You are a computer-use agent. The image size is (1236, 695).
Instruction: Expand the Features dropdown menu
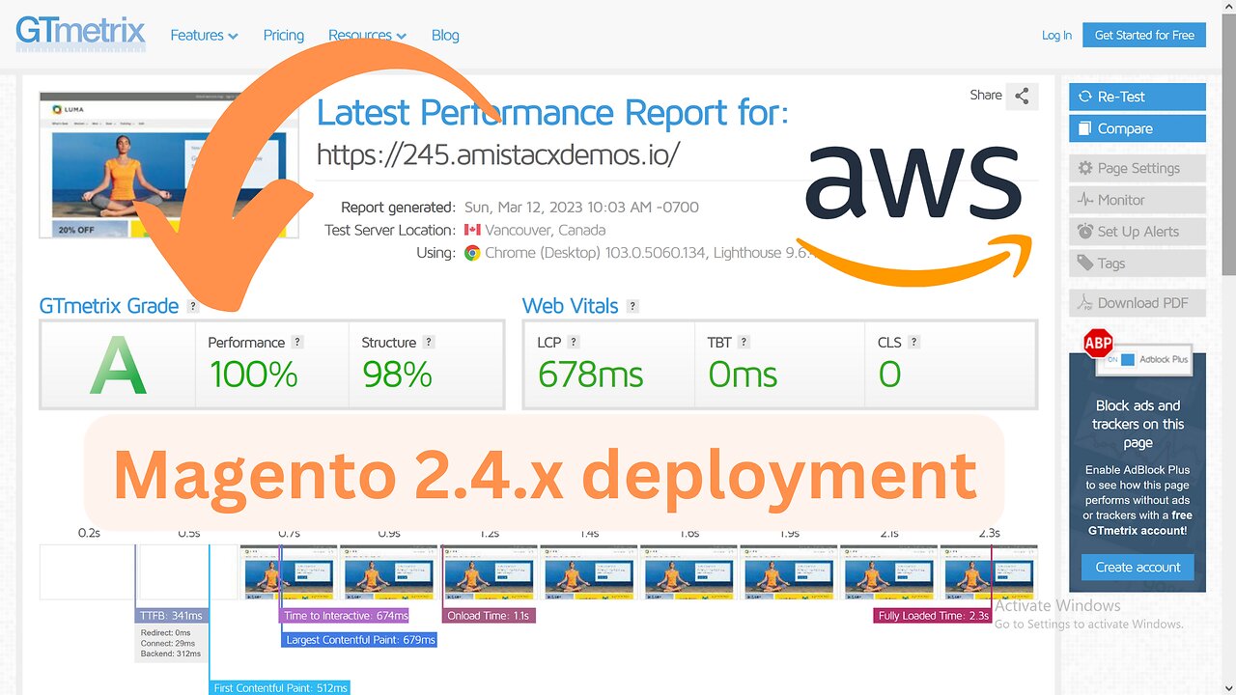click(204, 35)
